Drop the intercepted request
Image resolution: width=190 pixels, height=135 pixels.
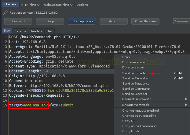coord(50,21)
